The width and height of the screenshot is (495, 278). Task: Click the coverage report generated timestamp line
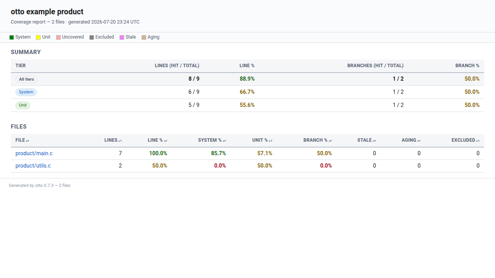(75, 22)
